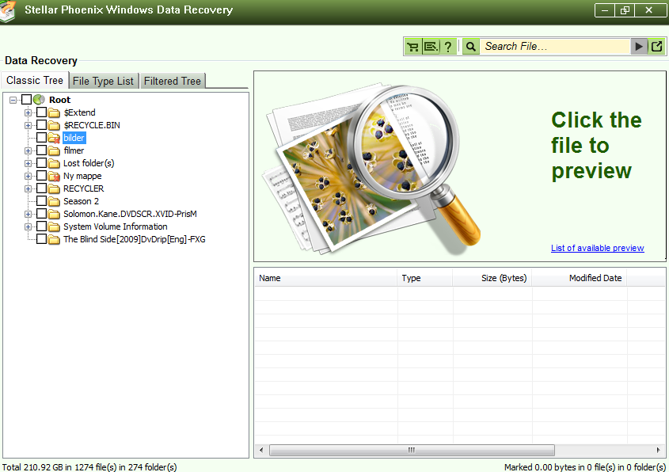Expand the Ny mappe node
This screenshot has width=669, height=472.
coord(29,177)
